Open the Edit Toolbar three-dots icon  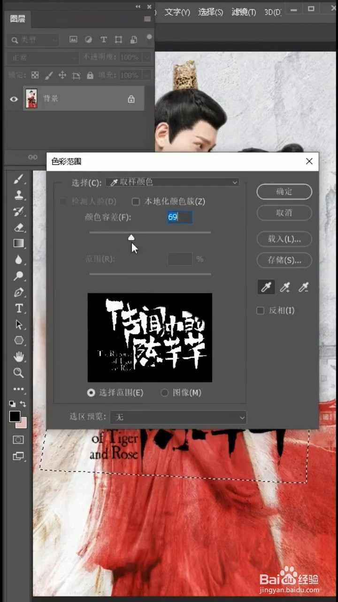19,389
